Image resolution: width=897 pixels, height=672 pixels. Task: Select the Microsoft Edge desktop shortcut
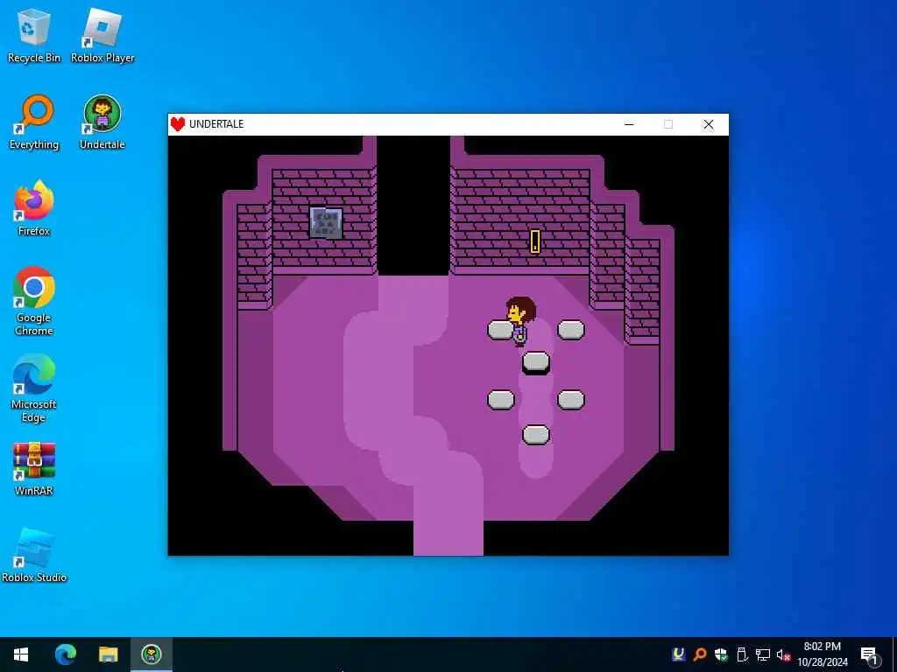(34, 388)
